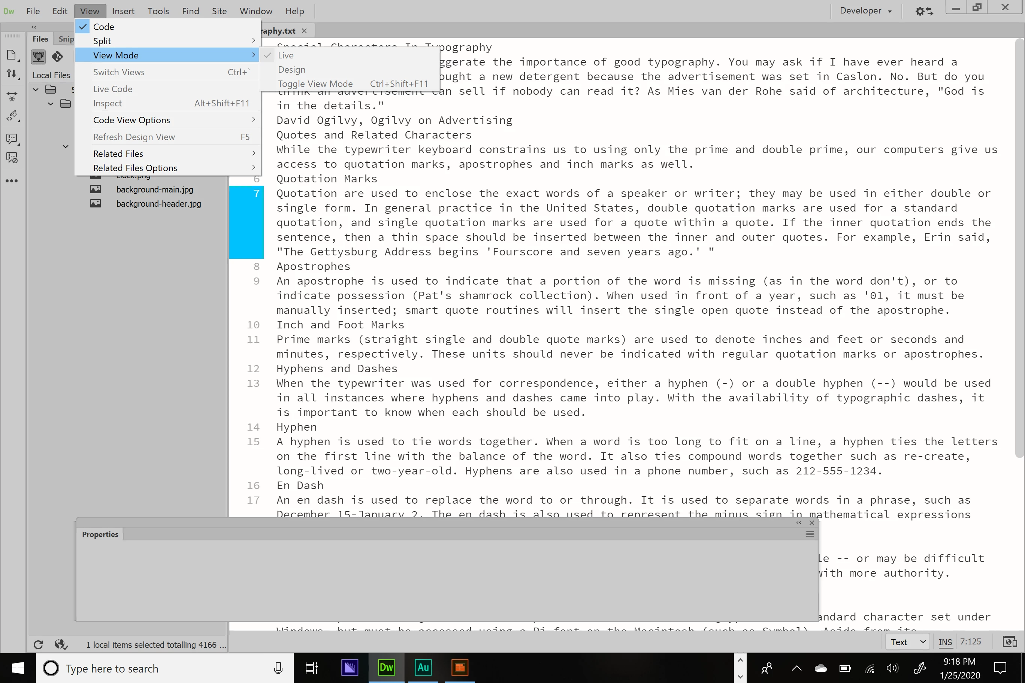Click the Format Source Code icon
Viewport: 1025px width, 683px height.
[x=12, y=116]
